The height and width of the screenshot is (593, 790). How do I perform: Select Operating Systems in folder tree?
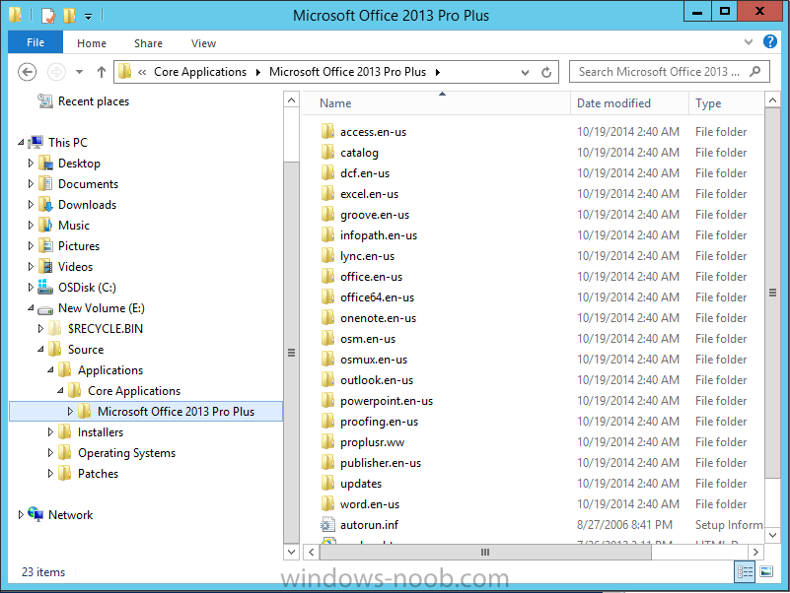(126, 453)
